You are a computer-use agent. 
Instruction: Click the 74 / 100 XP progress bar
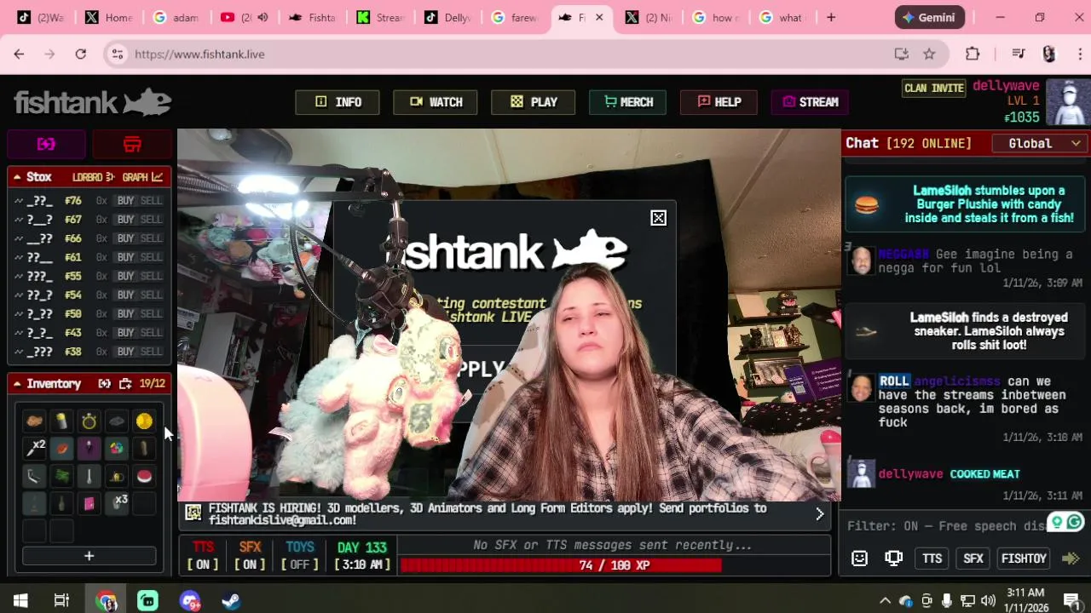[x=615, y=565]
